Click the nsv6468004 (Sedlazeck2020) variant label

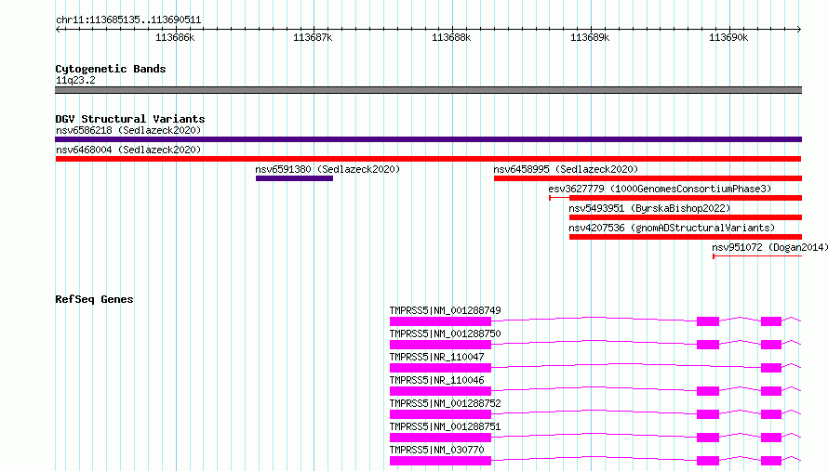128,150
